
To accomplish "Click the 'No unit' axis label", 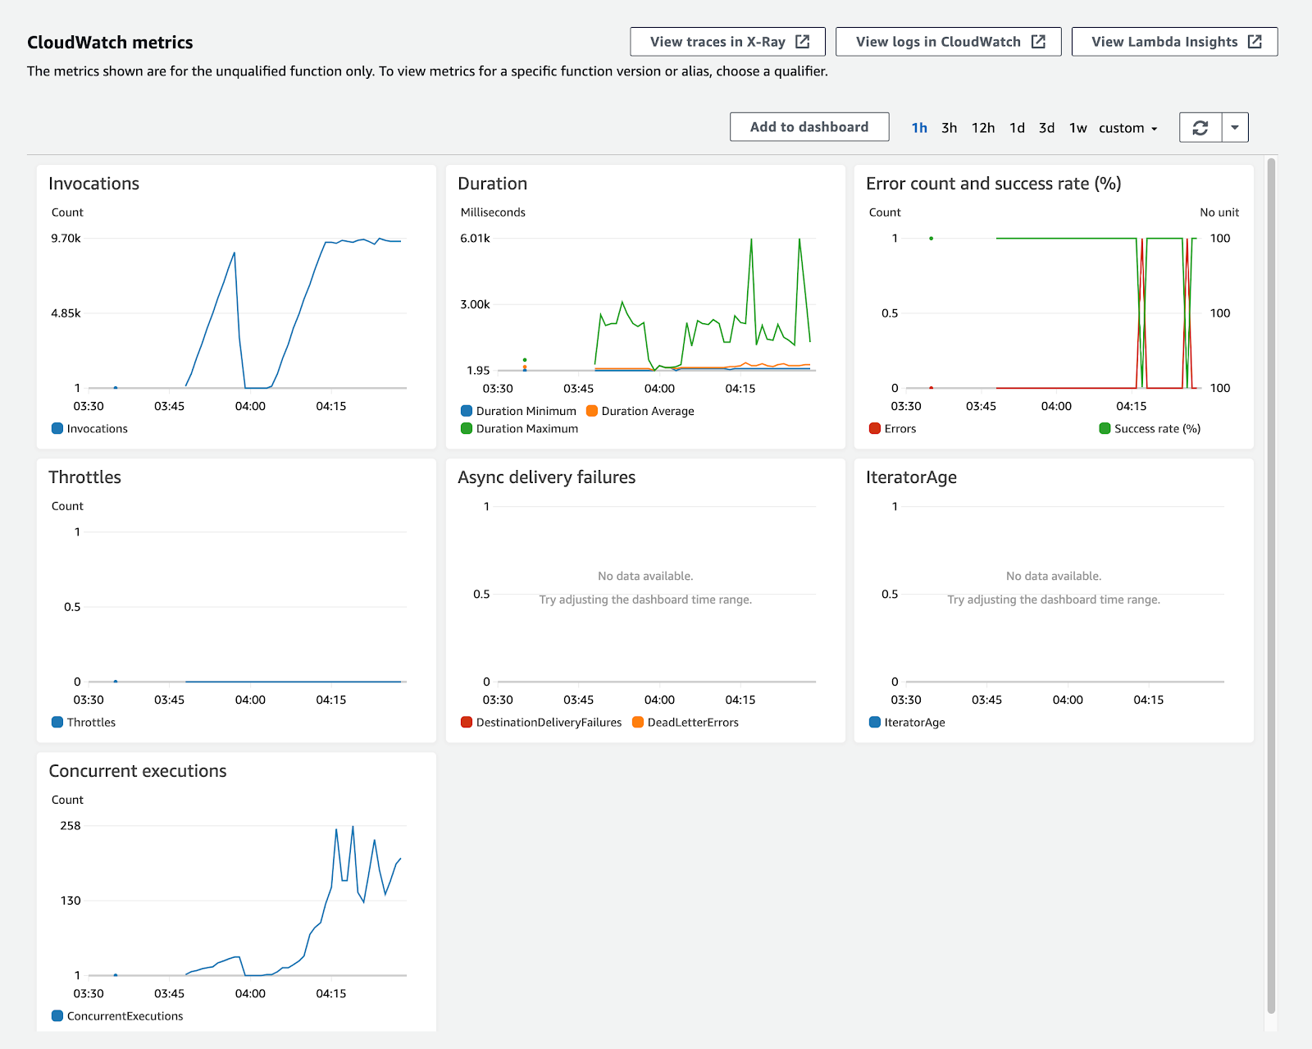I will click(1219, 212).
